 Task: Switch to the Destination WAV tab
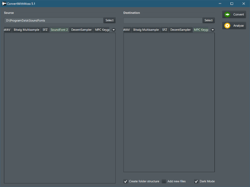click(x=127, y=30)
